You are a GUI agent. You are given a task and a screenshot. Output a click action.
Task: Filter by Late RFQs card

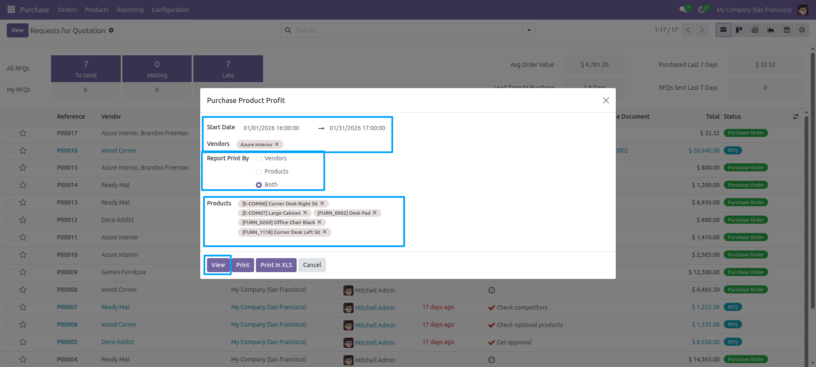point(228,68)
